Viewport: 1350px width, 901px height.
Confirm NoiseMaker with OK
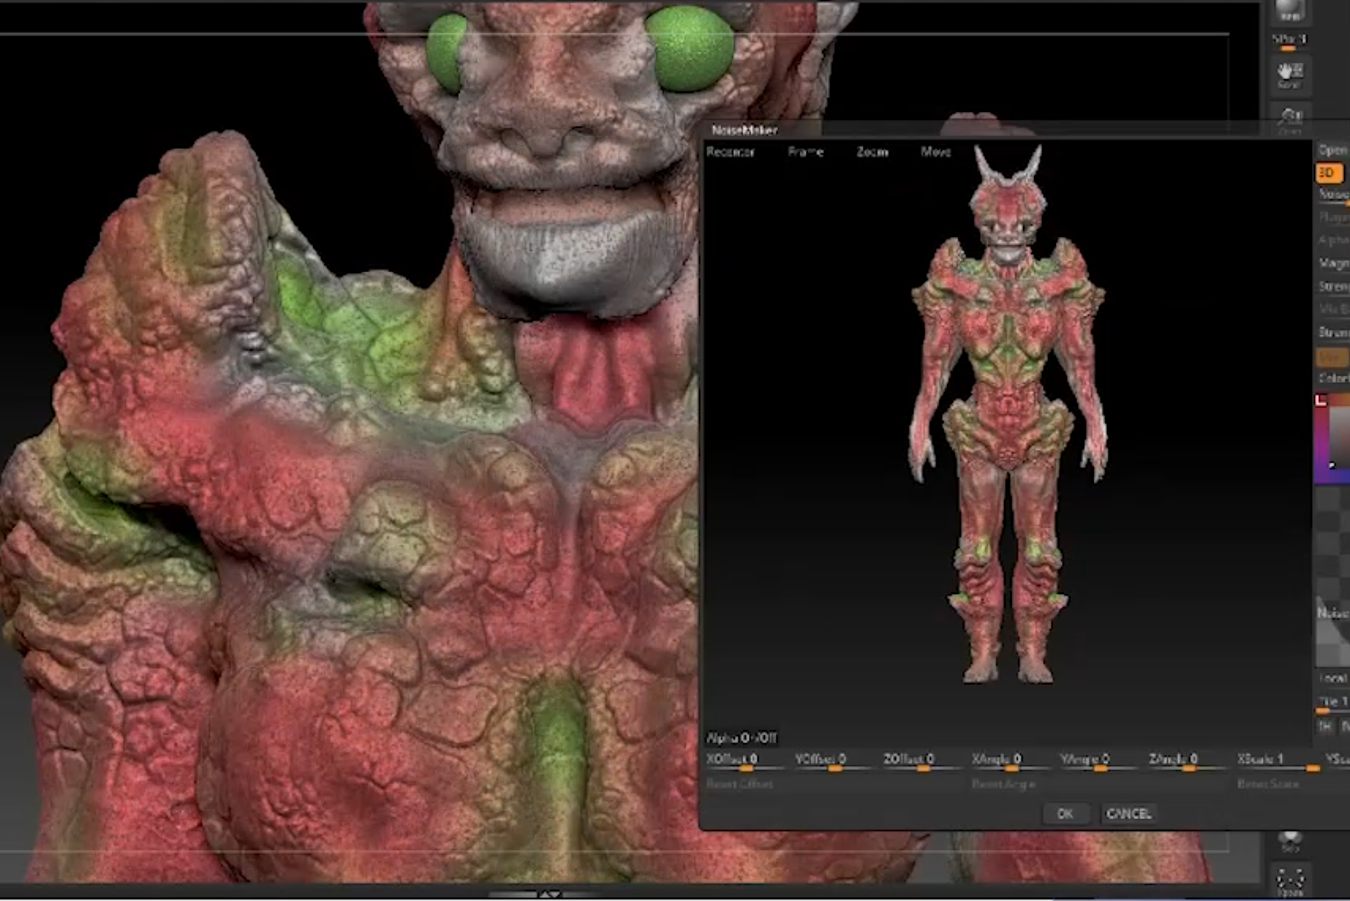1065,813
